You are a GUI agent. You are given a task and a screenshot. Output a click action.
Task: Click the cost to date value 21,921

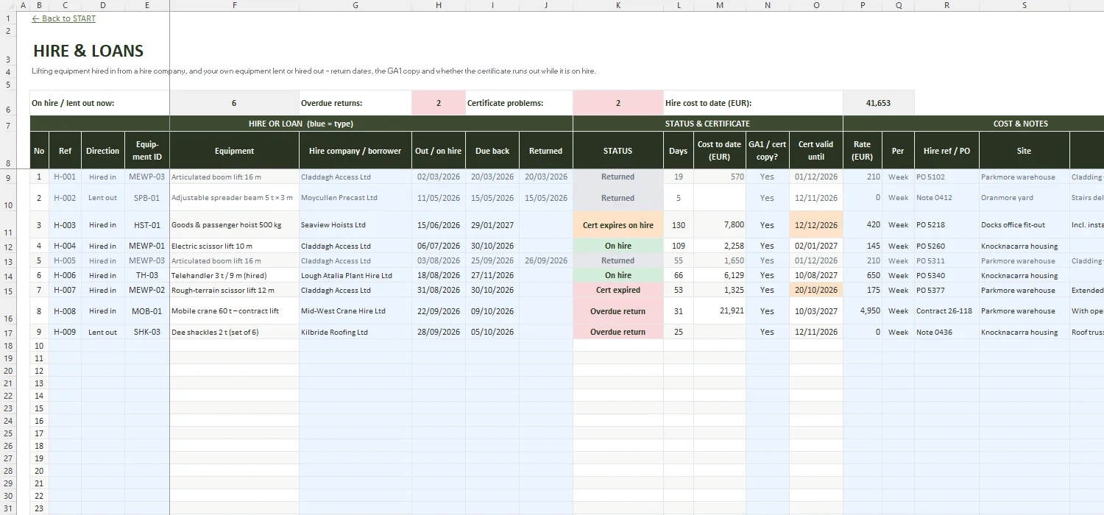tap(719, 311)
